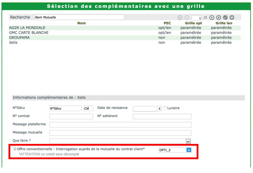Image resolution: width=253 pixels, height=173 pixels.
Task: Click the page number input box
Action: pos(196,18)
